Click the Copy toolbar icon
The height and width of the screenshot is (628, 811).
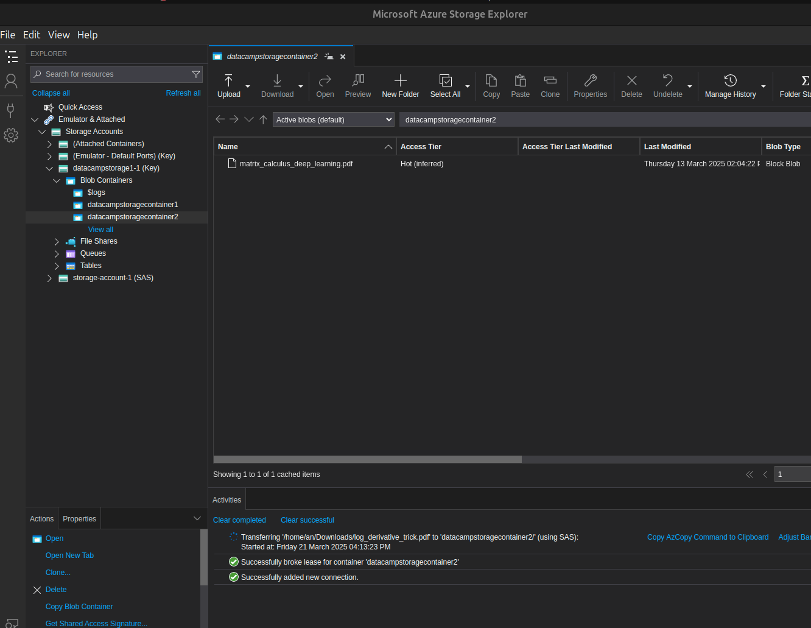point(491,86)
